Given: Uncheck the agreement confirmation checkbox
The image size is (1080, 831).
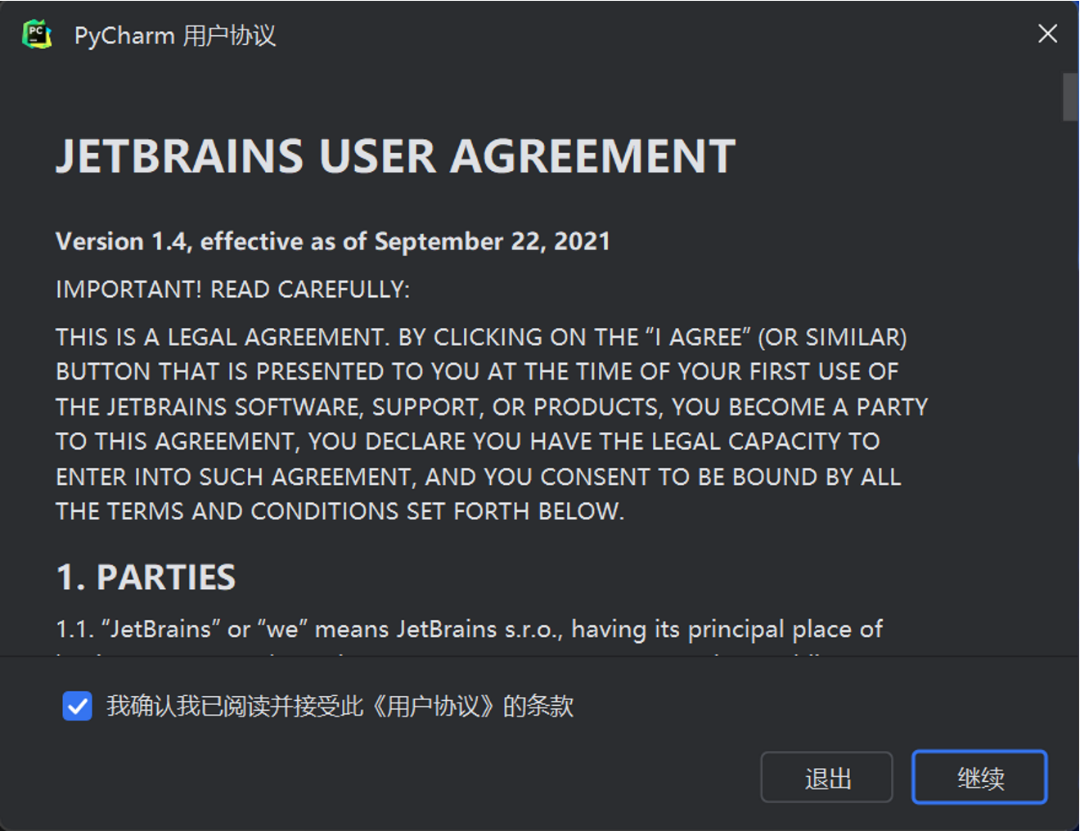Looking at the screenshot, I should click(x=78, y=706).
